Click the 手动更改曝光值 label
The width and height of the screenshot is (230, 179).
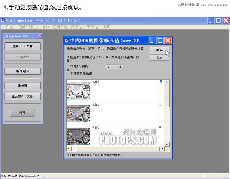tap(81, 73)
